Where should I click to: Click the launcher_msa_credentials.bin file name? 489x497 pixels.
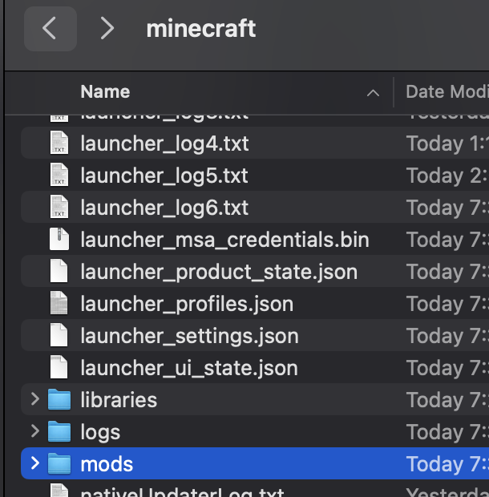225,240
